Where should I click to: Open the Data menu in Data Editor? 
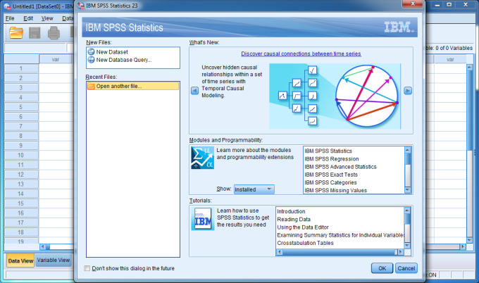68,18
